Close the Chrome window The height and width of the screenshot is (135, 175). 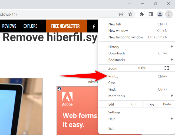pos(169,4)
